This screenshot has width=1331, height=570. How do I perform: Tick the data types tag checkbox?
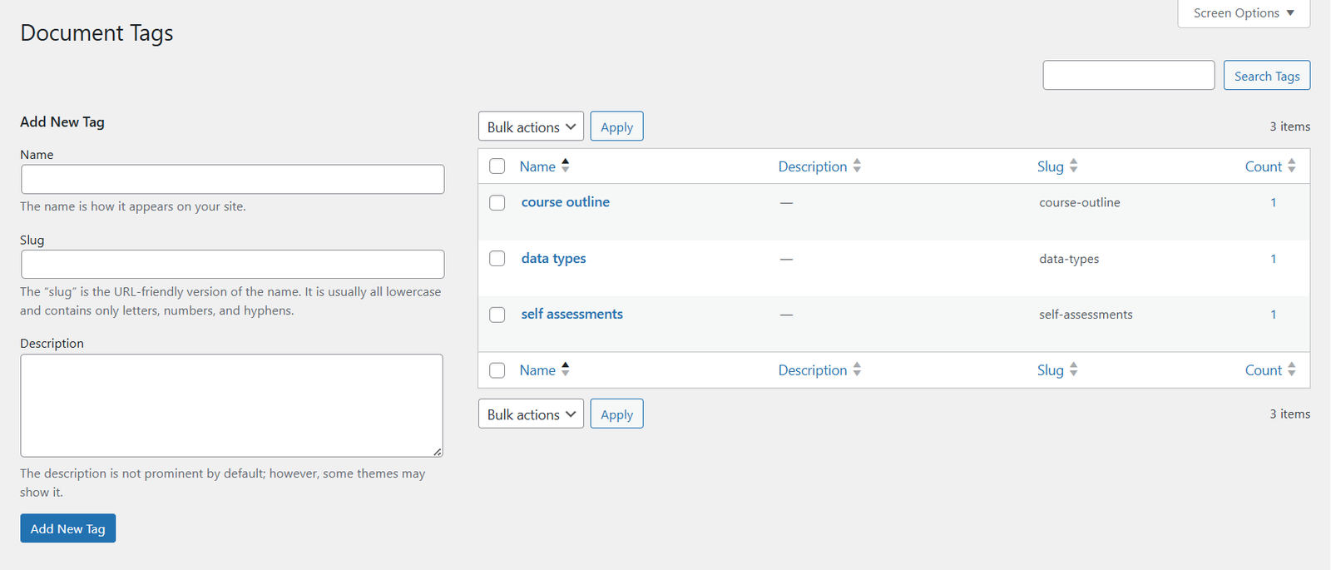click(x=497, y=259)
